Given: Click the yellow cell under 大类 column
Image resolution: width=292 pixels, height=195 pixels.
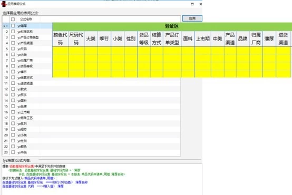Looking at the screenshot, I should tap(91, 62).
